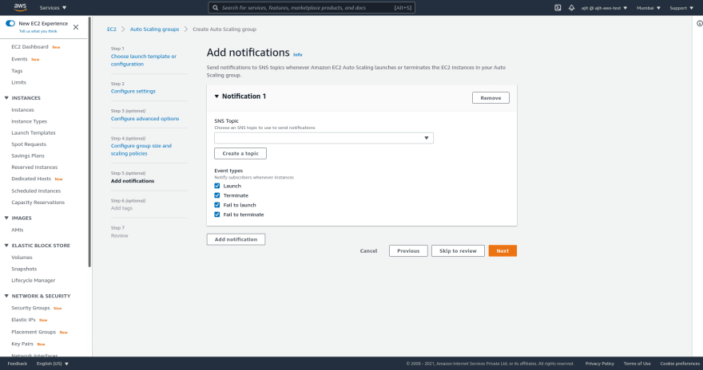Go to Step 3 Configure advanced options
Viewport: 703px width, 370px height.
click(x=145, y=119)
